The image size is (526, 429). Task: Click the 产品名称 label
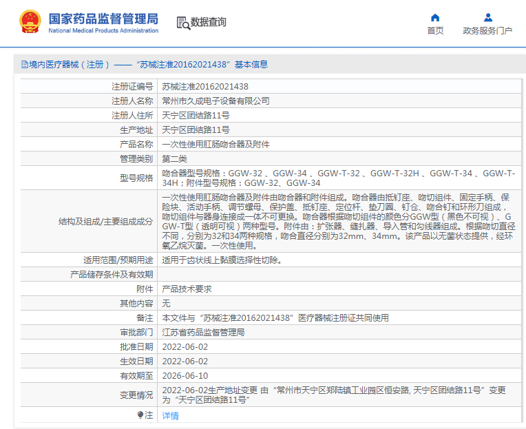point(136,144)
